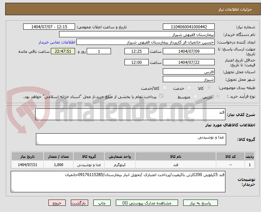Image resolution: width=261 pixels, height=212 pixels.
Task: Click the شماره نیاز field 1104060041000442
Action: [189, 27]
